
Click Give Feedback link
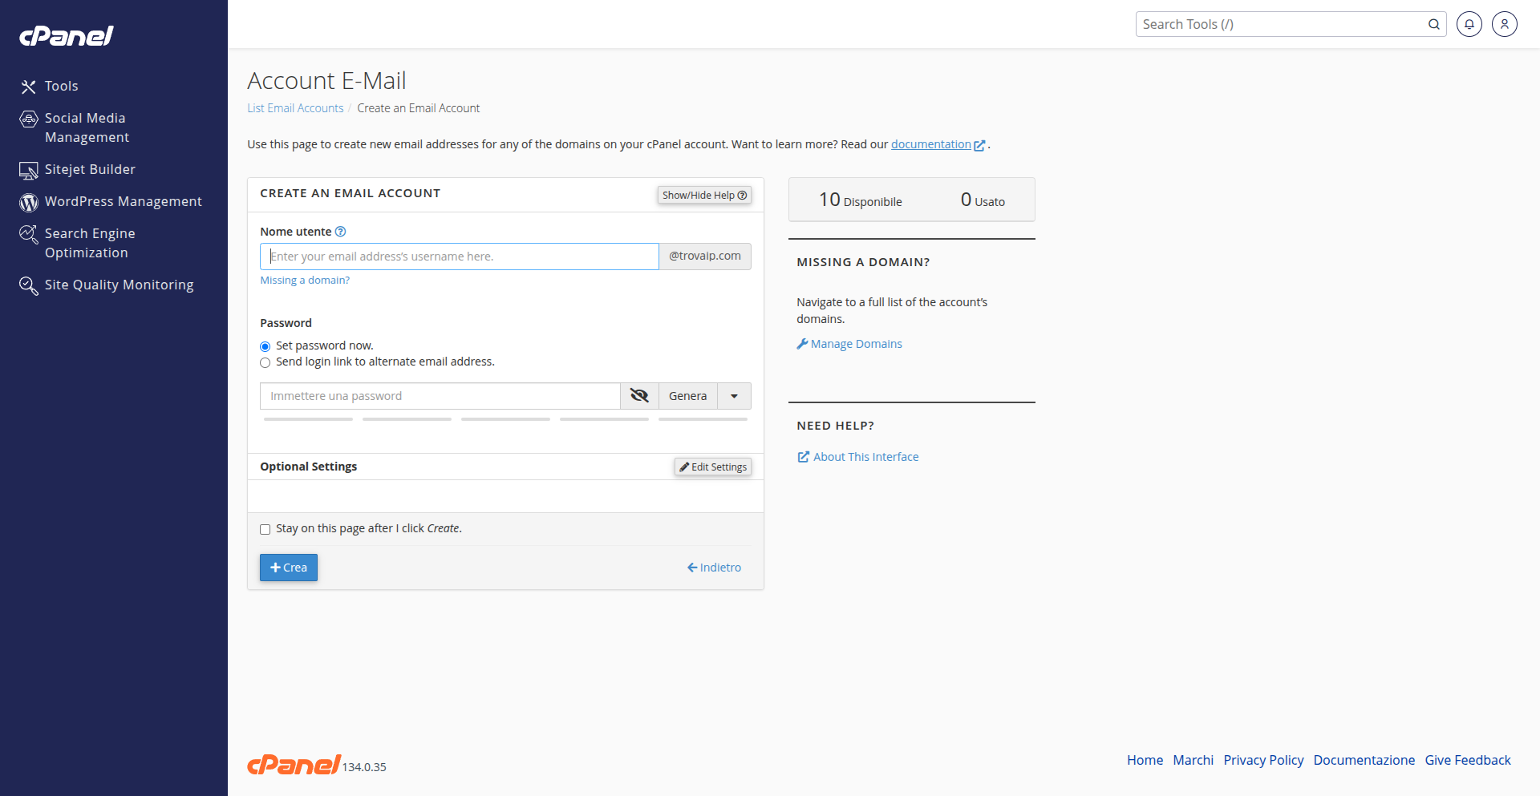coord(1468,760)
